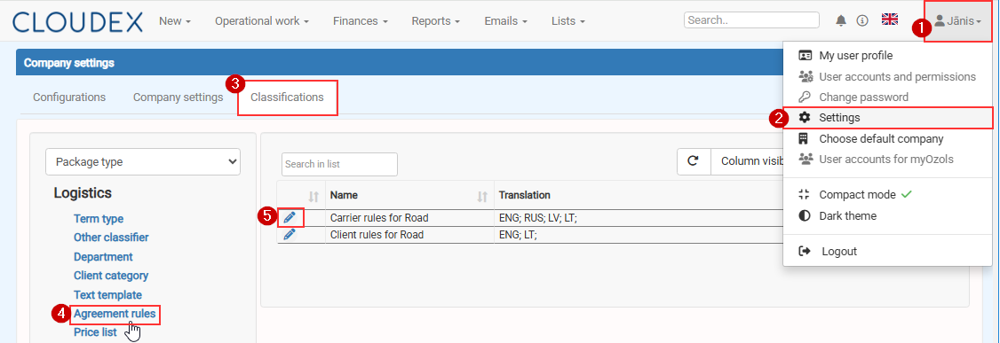
Task: Expand the Reports menu
Action: click(x=435, y=21)
